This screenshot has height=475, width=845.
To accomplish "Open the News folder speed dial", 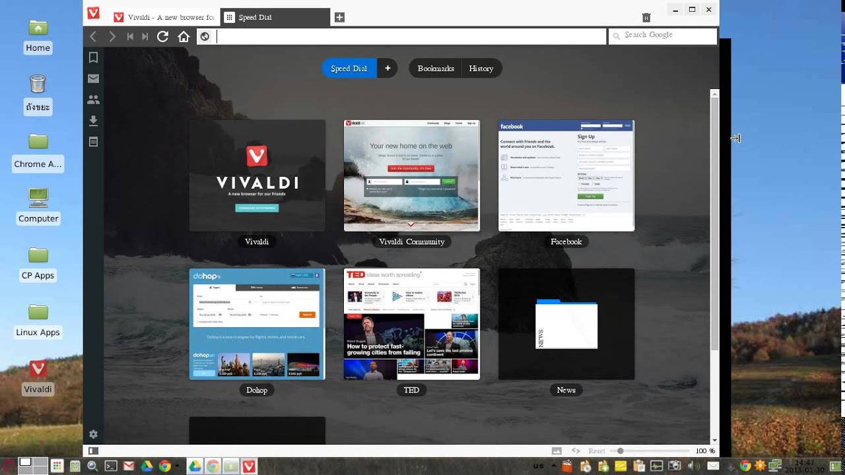I will point(566,324).
